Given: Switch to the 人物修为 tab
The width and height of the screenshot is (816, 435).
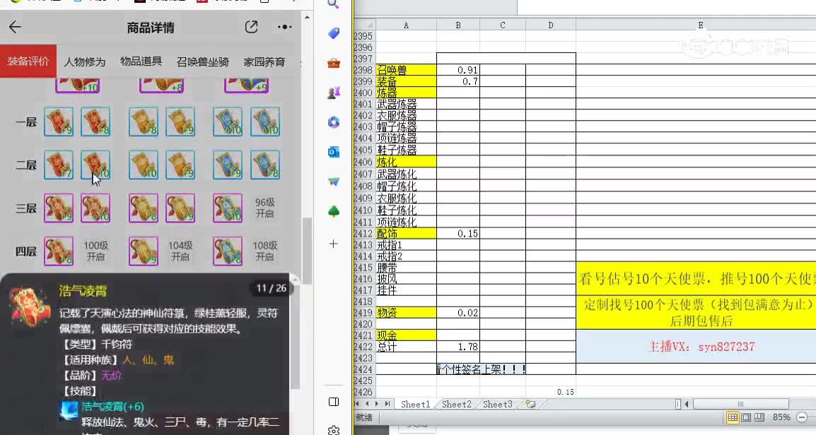Looking at the screenshot, I should (x=85, y=62).
